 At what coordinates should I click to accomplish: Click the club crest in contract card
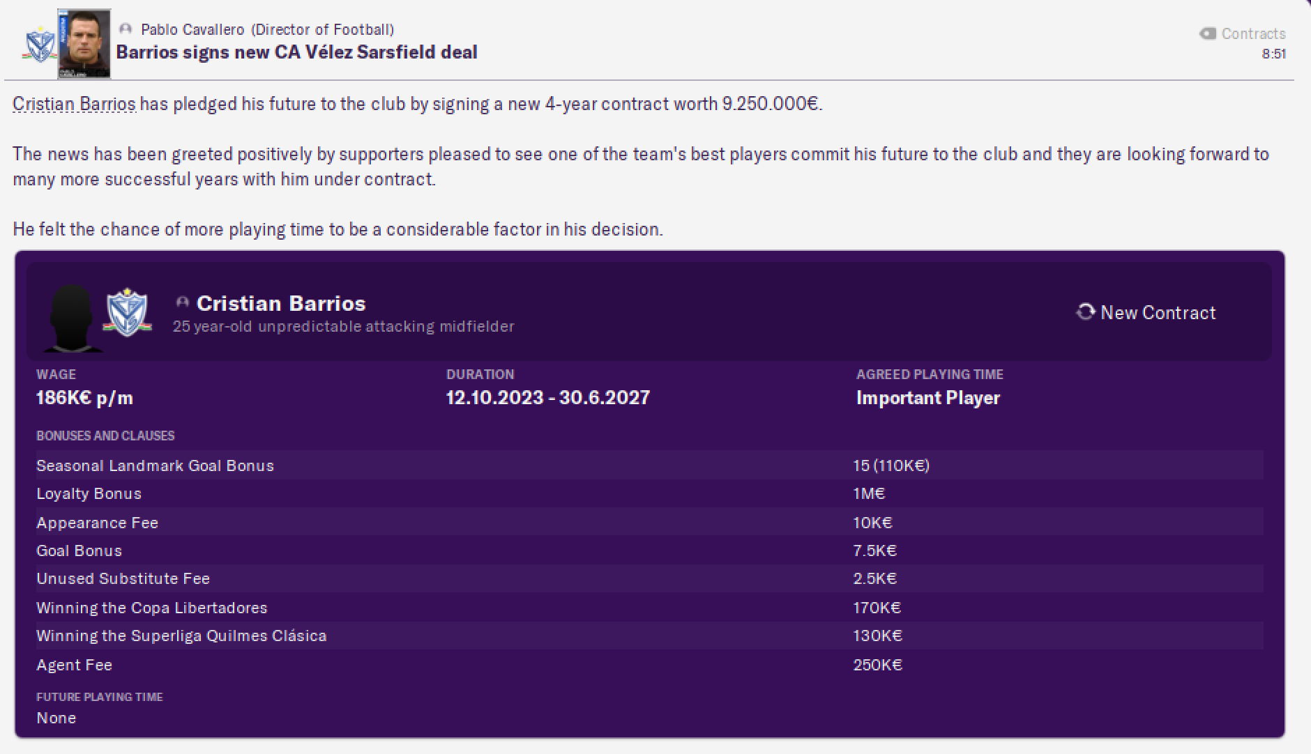pyautogui.click(x=128, y=312)
